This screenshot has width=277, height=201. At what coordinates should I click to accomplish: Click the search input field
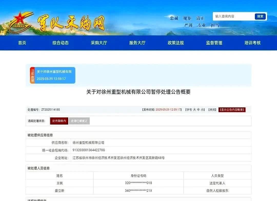(x=234, y=16)
